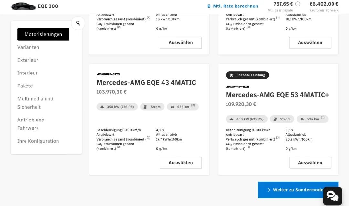Click the calculator icon beside Mtl. Rate berechnen
The width and height of the screenshot is (349, 206).
tap(209, 6)
